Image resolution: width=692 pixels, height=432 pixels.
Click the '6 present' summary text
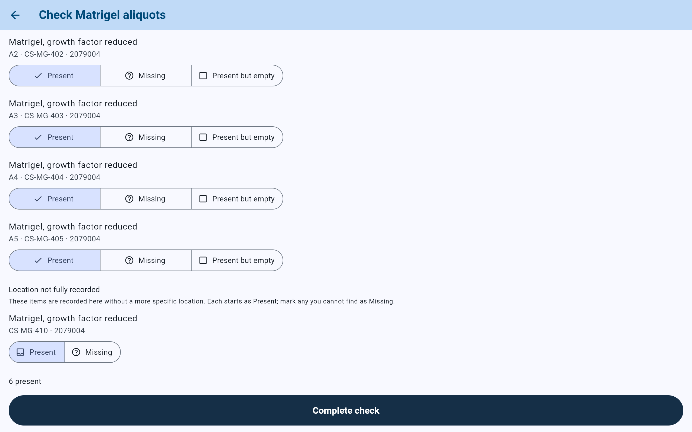[x=25, y=382]
